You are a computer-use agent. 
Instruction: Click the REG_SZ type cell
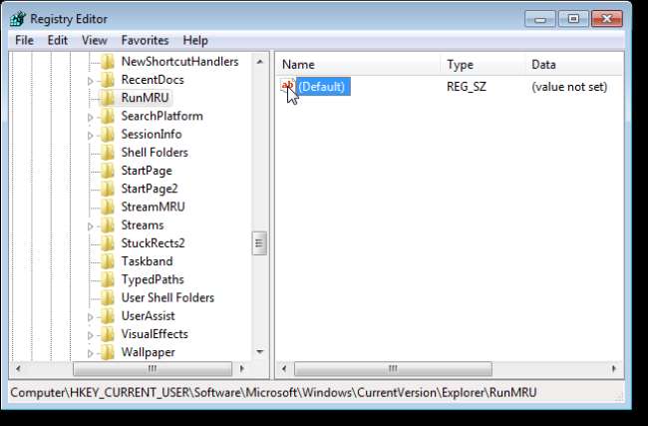(x=467, y=87)
